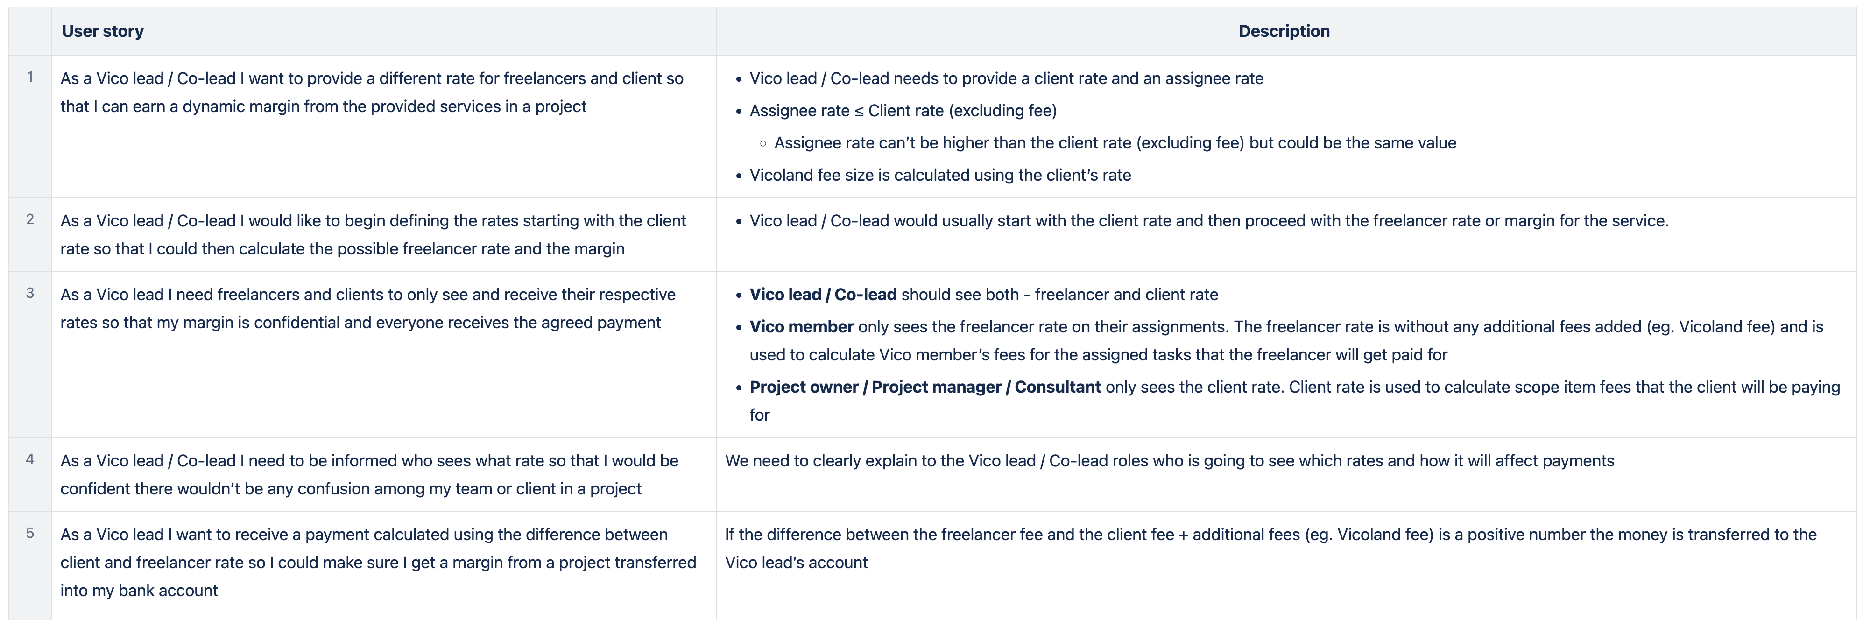Select row number 4 cell
The image size is (1863, 620).
point(30,459)
